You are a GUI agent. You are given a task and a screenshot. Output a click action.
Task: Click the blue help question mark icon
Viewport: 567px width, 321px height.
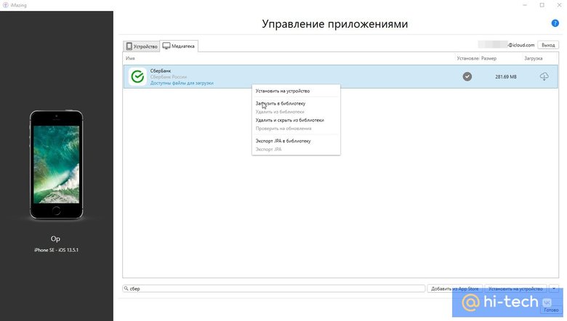point(555,23)
